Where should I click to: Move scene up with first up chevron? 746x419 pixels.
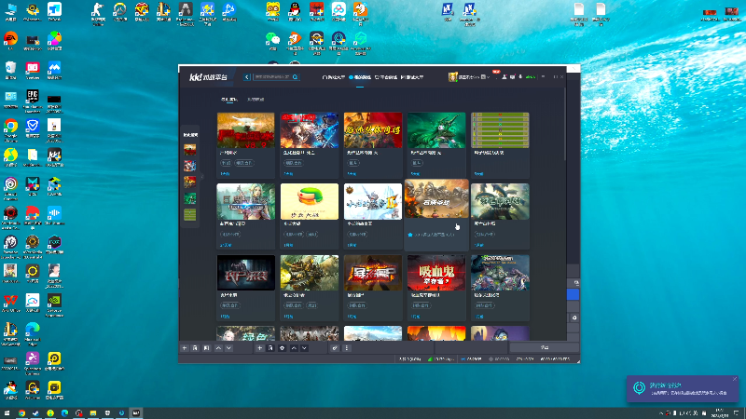coord(218,348)
